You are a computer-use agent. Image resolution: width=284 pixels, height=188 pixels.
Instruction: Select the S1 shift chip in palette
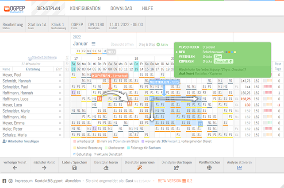pos(94,51)
